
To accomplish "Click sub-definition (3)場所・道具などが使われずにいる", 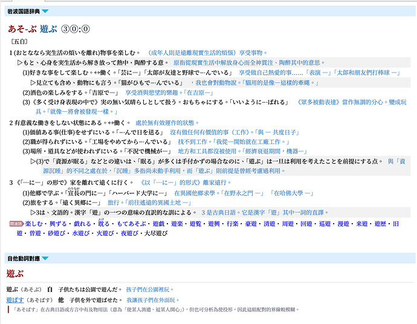I will (97, 151).
